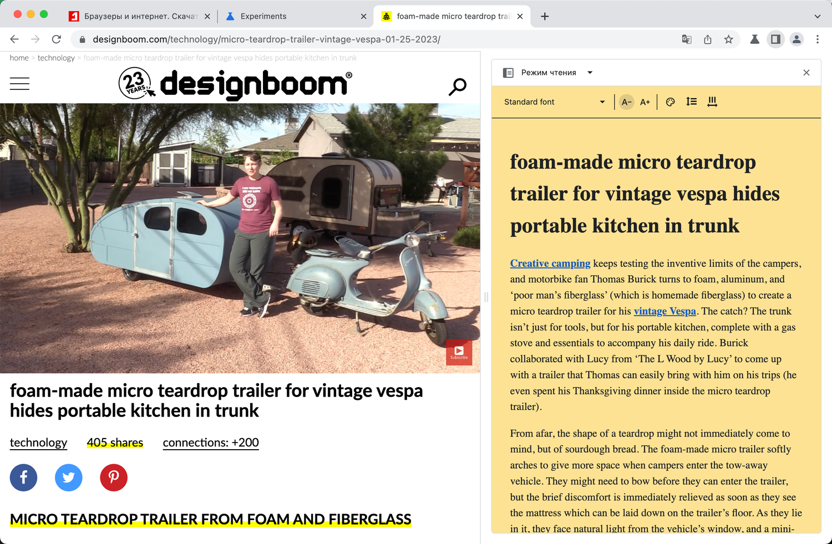Screen dimensions: 832x544
Task: Open the letter spacing options
Action: point(712,102)
